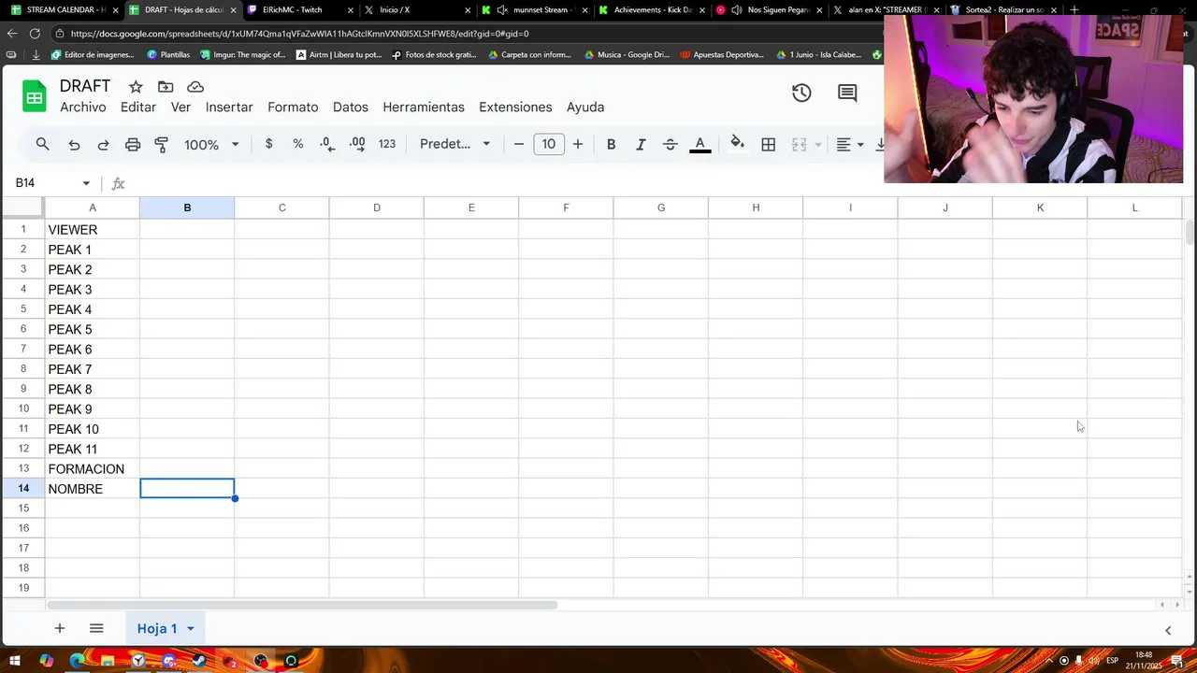
Task: Open the zoom level dropdown
Action: click(x=211, y=145)
